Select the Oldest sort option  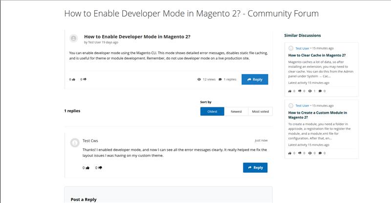212,111
